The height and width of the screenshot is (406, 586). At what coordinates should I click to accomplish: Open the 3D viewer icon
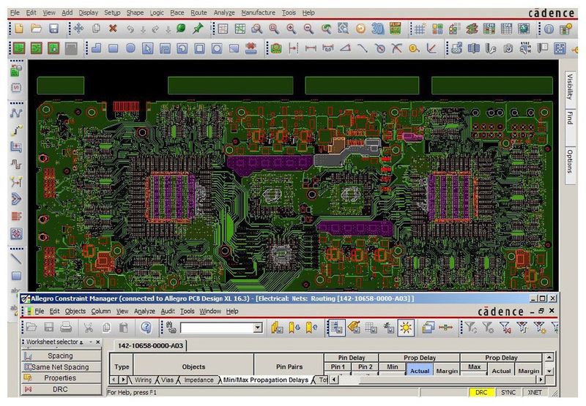(377, 29)
